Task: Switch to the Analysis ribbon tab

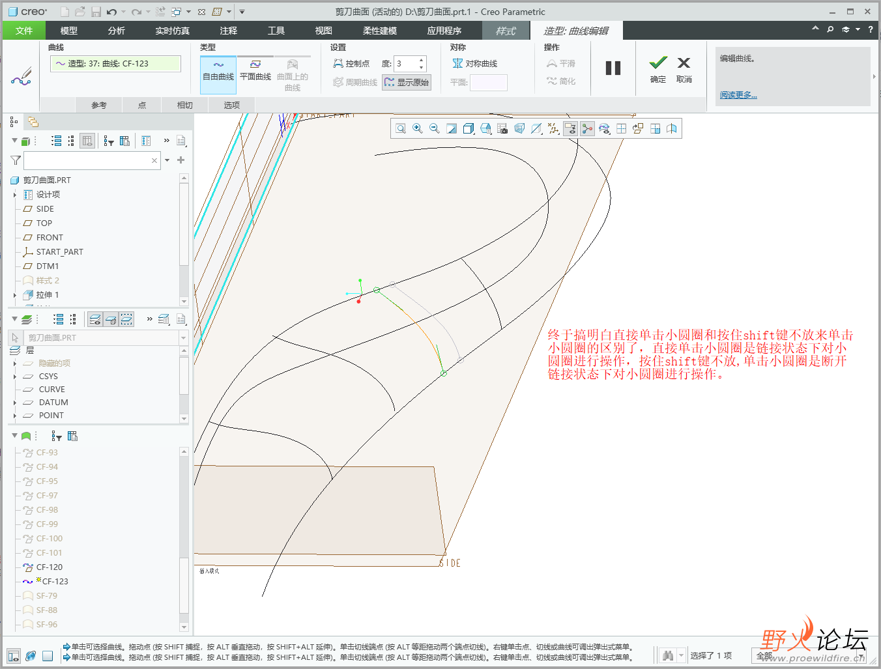Action: 117,31
